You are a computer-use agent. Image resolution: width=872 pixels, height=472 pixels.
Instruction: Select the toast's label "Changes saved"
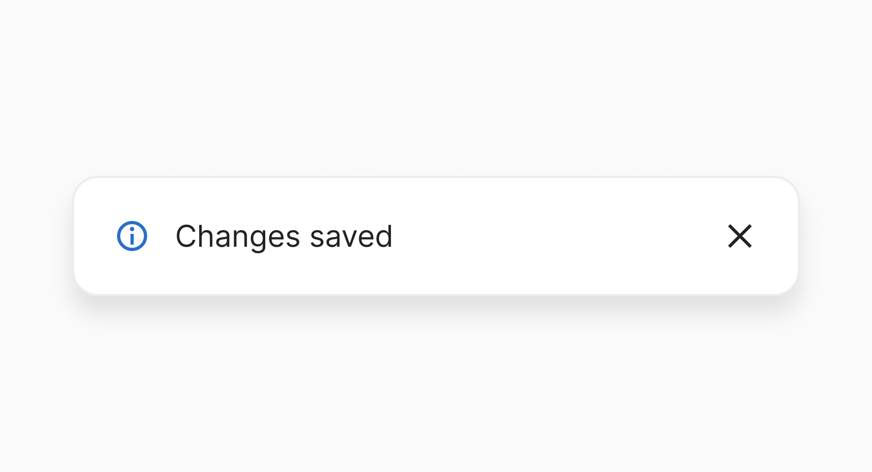click(x=284, y=237)
